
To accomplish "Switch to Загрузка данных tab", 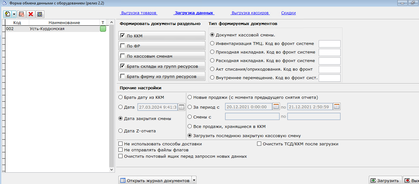I will tap(194, 13).
